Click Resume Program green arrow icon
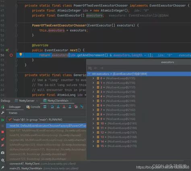191x171 pixels. coord(3,120)
